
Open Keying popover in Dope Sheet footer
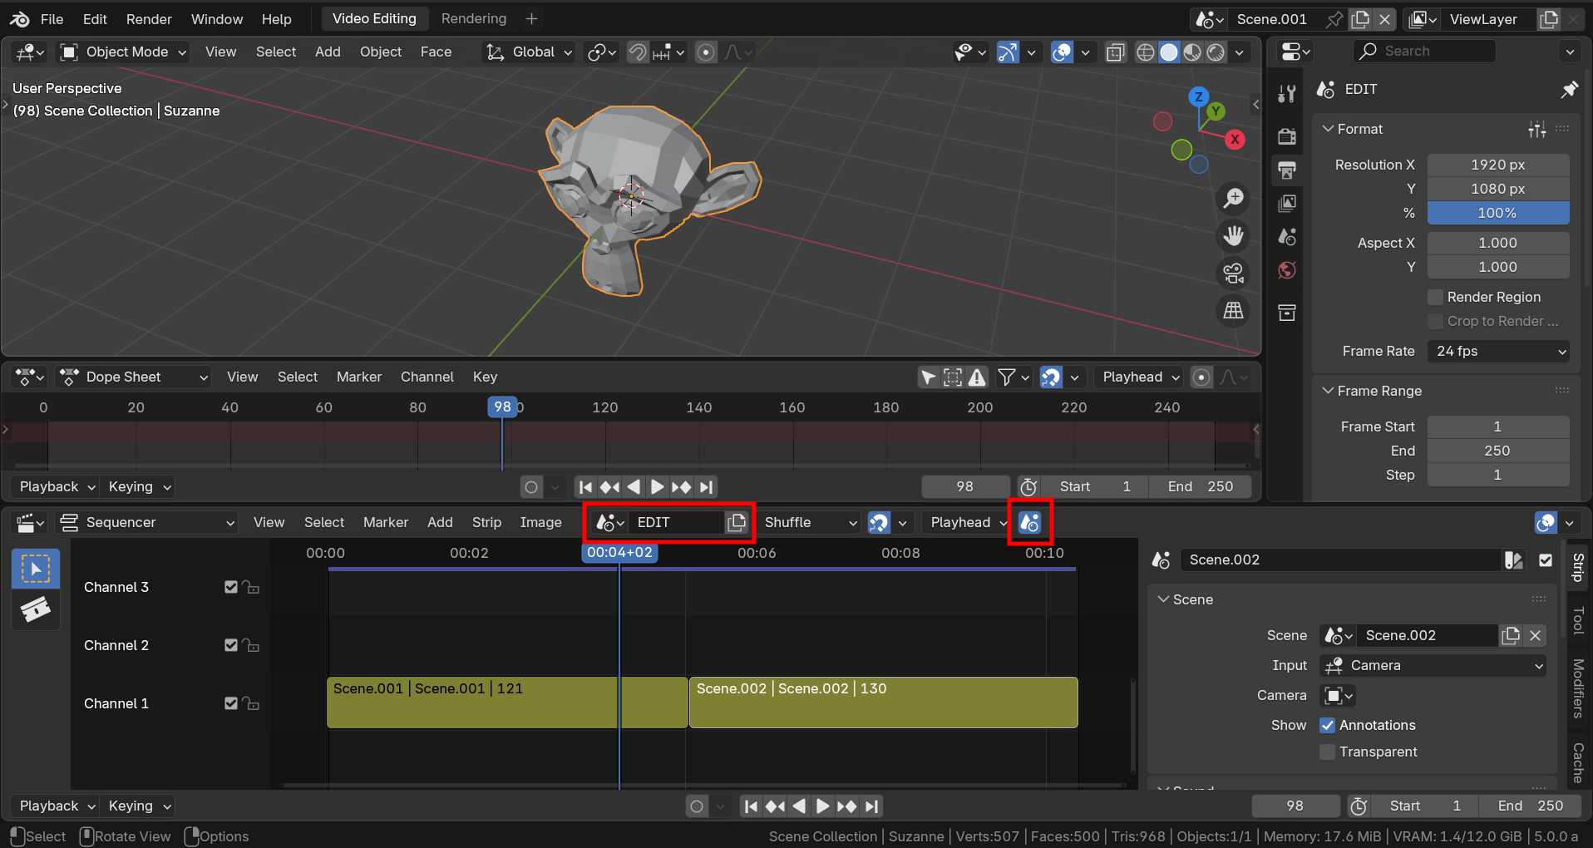[x=139, y=486]
